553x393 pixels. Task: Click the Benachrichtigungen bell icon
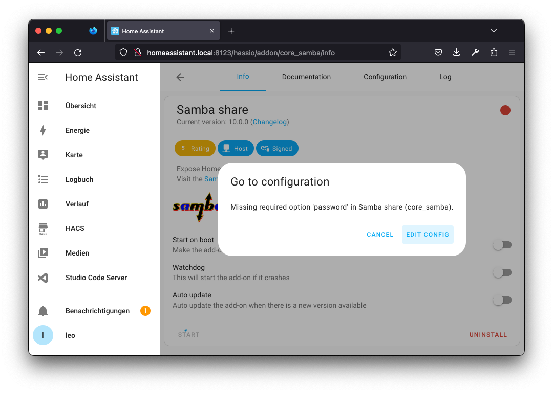(x=43, y=311)
